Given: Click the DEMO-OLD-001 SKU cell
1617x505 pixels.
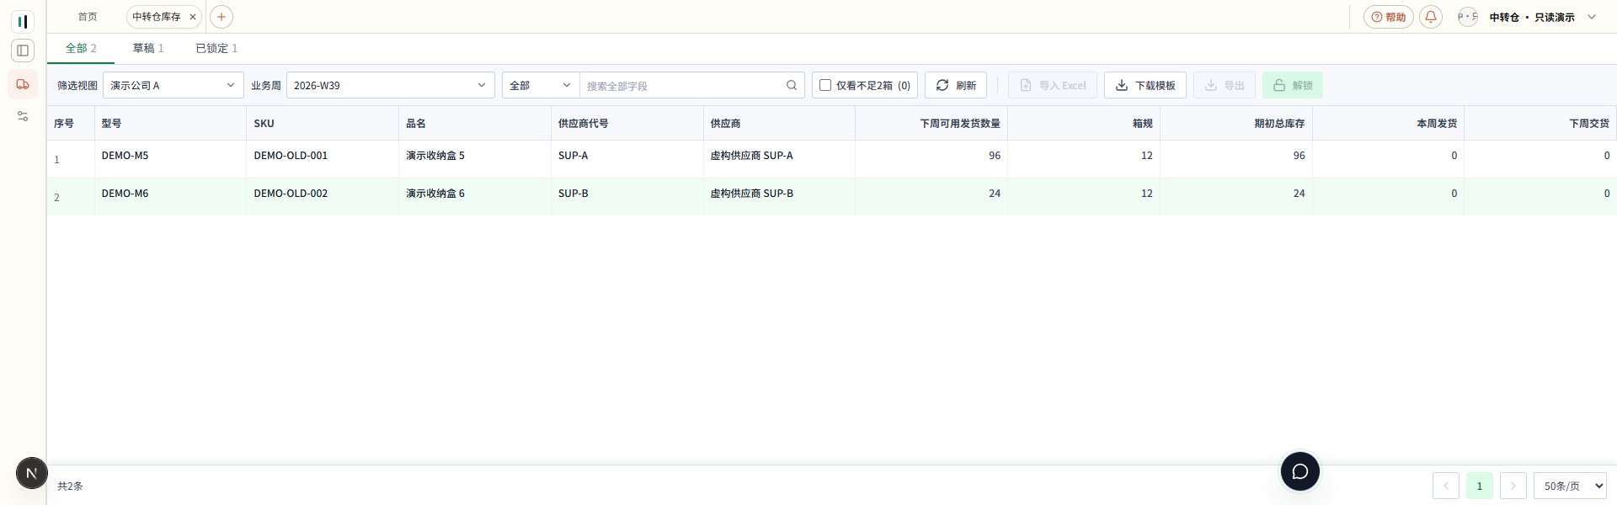Looking at the screenshot, I should click(x=323, y=158).
